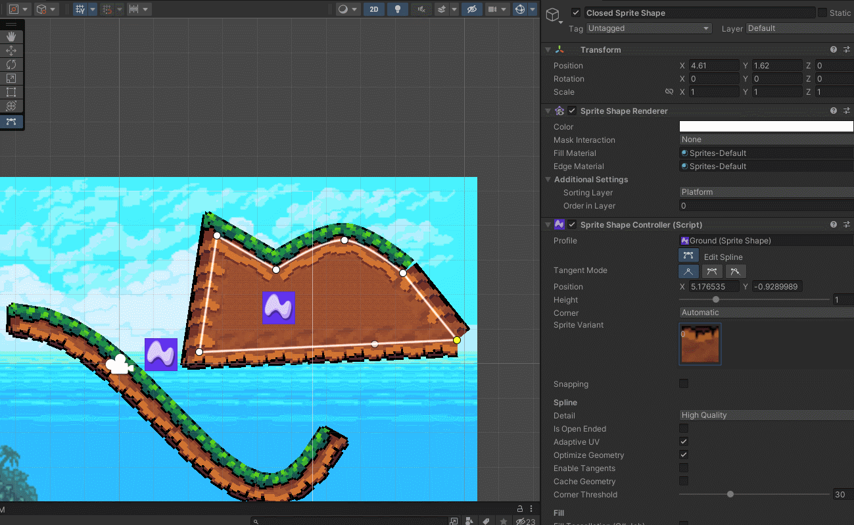Open increment snap dropdown arrow
This screenshot has width=854, height=525.
point(146,9)
